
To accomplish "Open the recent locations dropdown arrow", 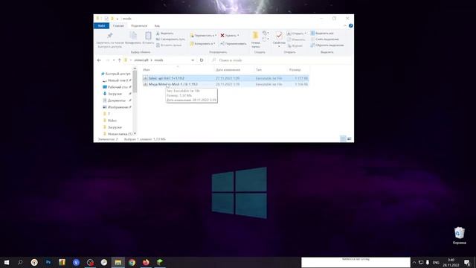I will [x=114, y=60].
